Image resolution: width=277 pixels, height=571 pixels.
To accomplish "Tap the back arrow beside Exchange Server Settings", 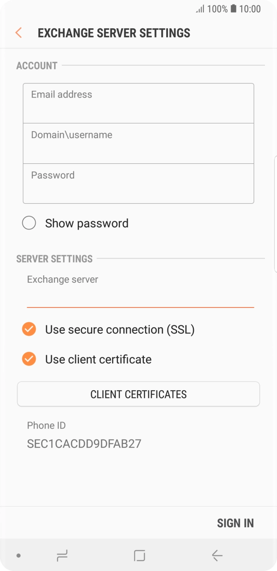I will point(18,33).
